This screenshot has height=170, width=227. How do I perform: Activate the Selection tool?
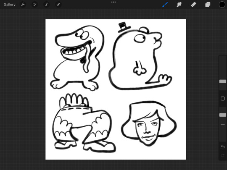(47, 5)
